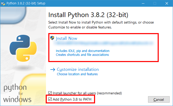Viewport: 173px width, 106px height.
Task: Click the 'Python 3.8.2 (32-bit) Setup' window title
Action: pos(26,3)
